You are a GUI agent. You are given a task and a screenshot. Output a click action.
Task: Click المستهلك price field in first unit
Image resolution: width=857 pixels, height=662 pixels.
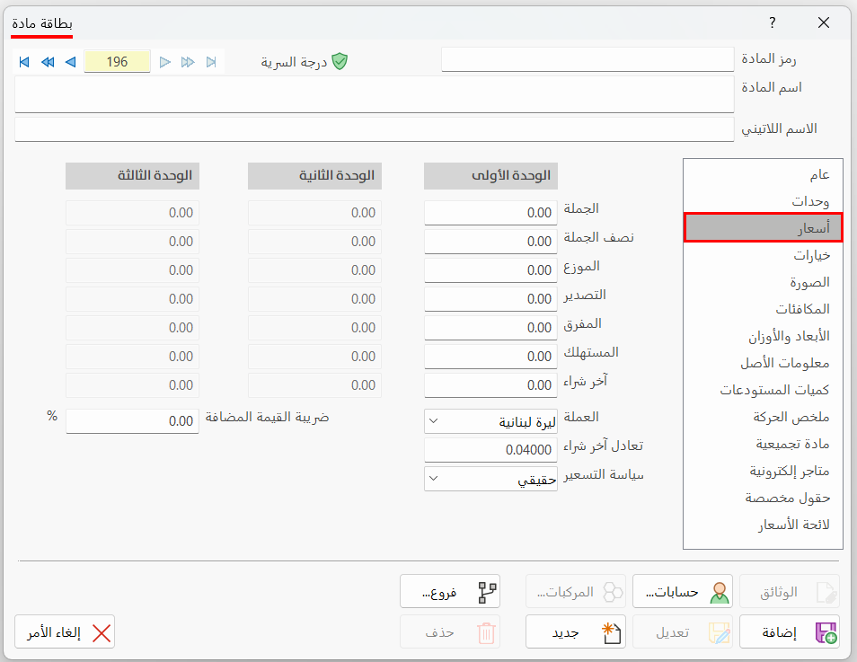pos(490,357)
